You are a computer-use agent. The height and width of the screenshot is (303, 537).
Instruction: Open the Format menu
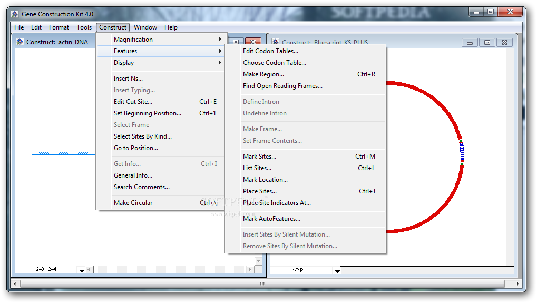pos(59,27)
